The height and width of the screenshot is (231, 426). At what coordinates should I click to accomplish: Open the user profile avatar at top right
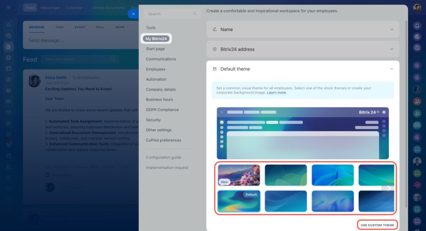[x=417, y=8]
